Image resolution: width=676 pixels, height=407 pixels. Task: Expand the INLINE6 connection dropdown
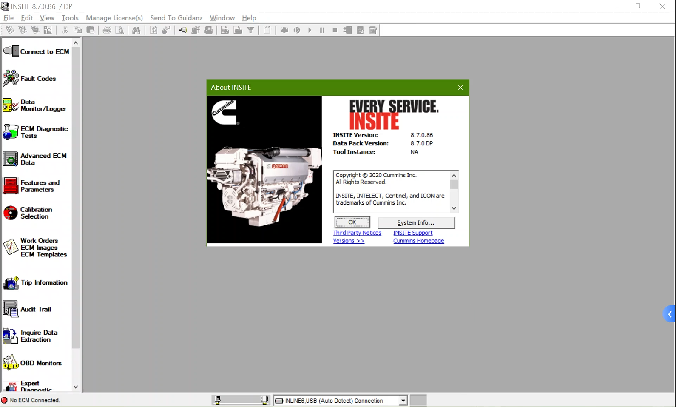[x=403, y=401]
